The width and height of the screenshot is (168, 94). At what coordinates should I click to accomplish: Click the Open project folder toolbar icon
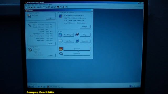(29, 7)
